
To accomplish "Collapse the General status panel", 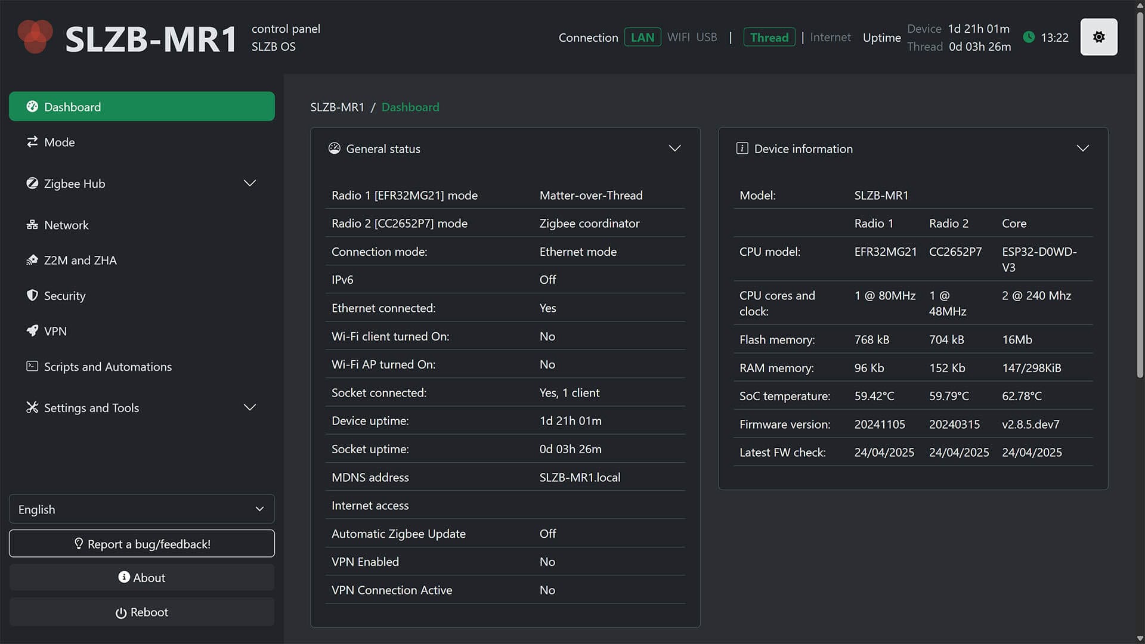I will 674,148.
